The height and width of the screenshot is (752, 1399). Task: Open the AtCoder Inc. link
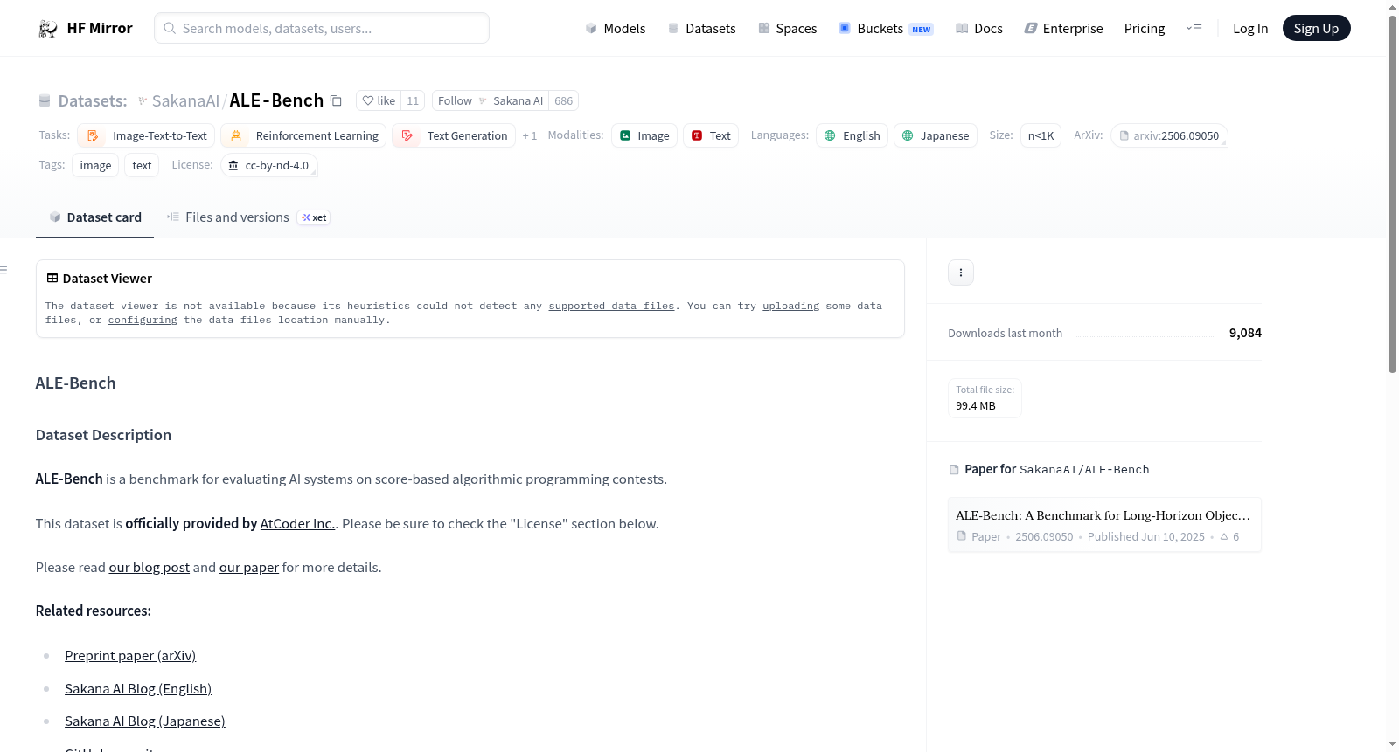pos(297,523)
